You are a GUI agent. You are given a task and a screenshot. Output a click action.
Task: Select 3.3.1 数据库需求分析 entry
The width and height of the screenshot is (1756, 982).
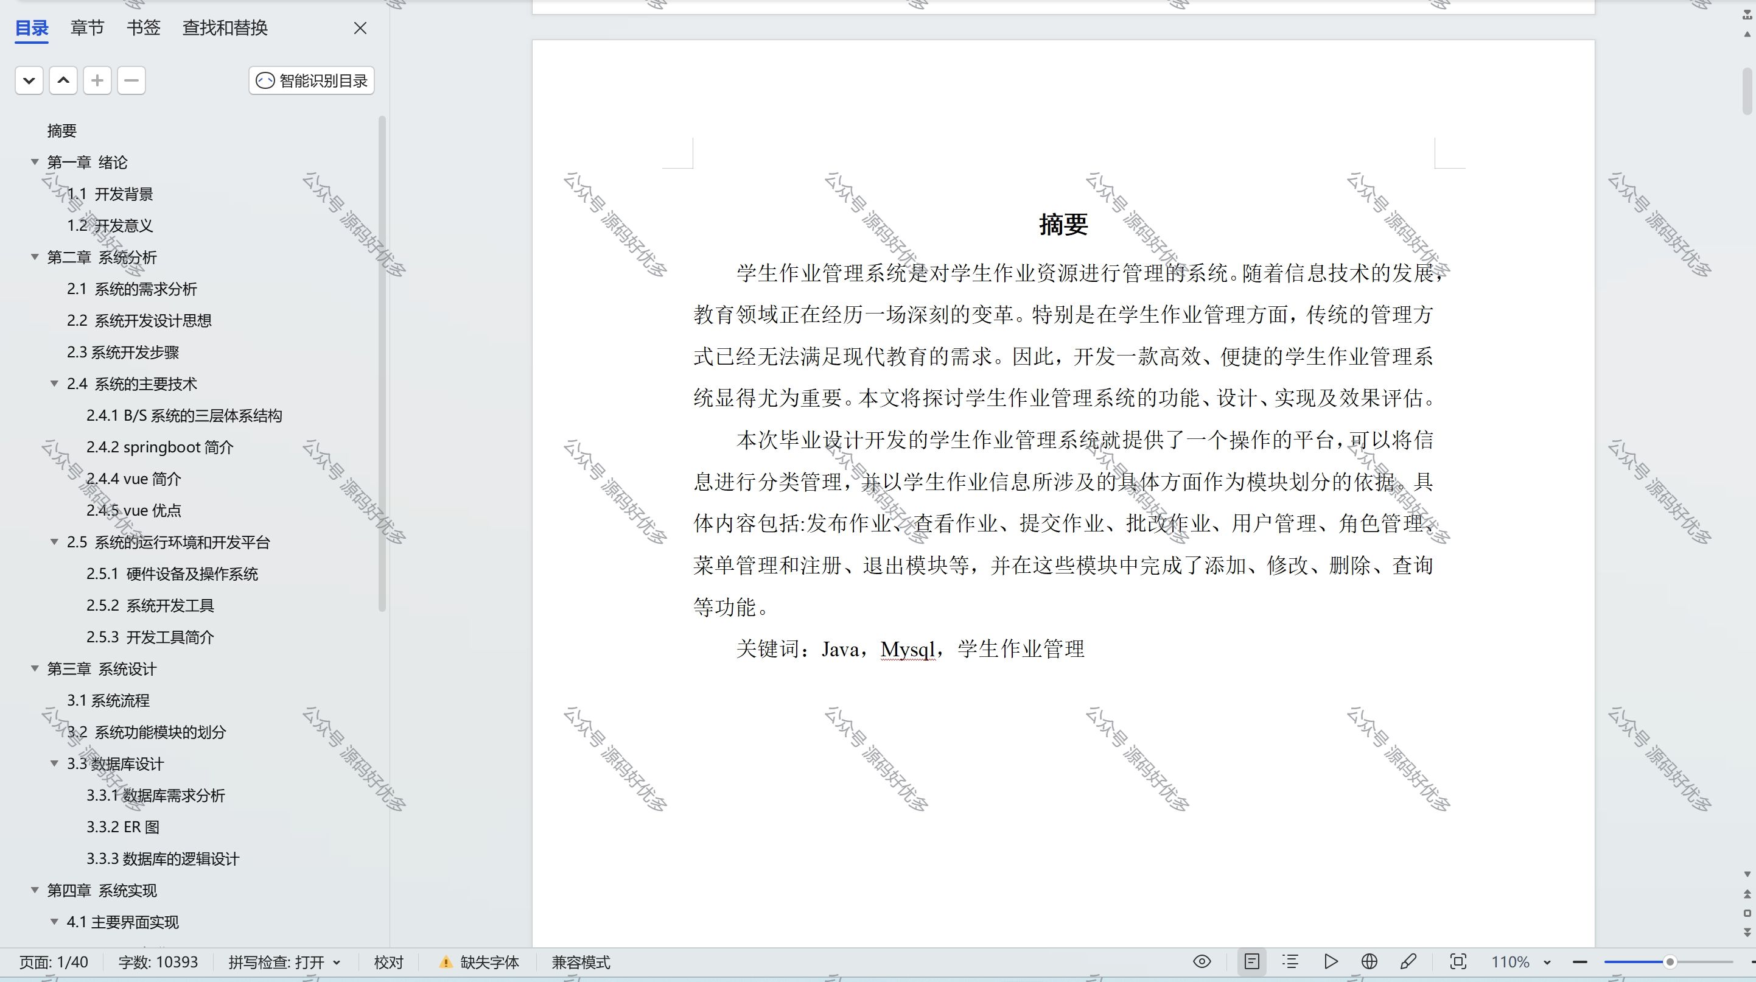(x=155, y=795)
